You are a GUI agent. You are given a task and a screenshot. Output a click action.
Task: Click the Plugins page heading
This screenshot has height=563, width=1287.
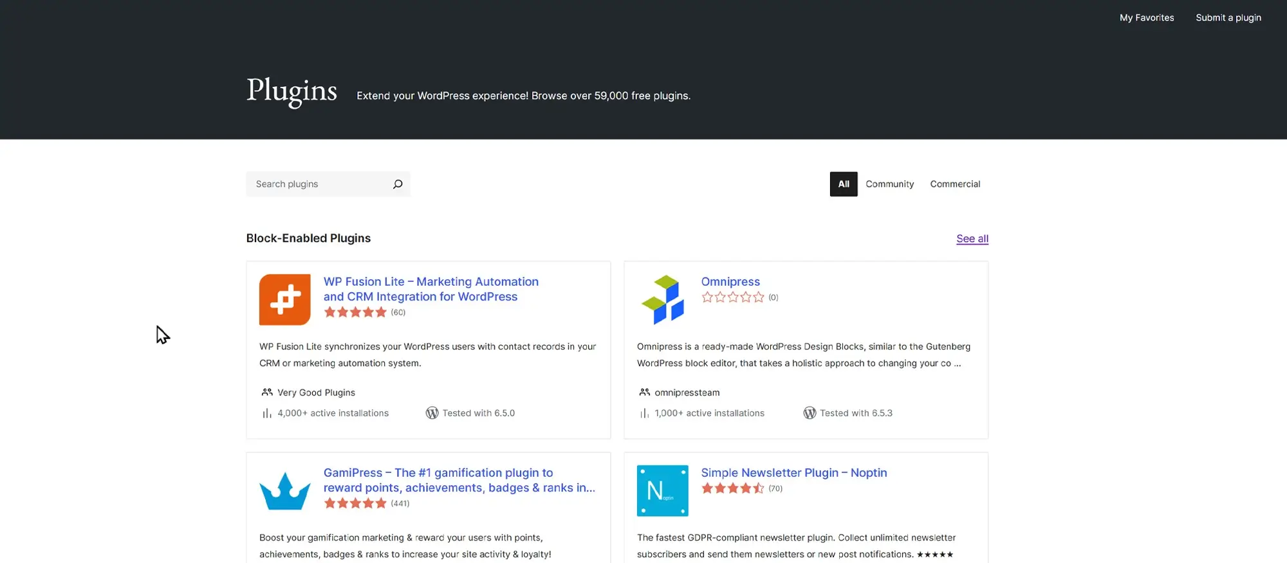pos(292,91)
